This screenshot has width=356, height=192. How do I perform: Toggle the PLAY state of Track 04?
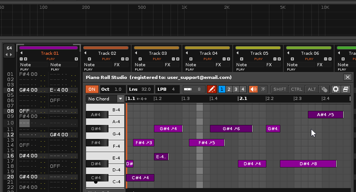207,59
